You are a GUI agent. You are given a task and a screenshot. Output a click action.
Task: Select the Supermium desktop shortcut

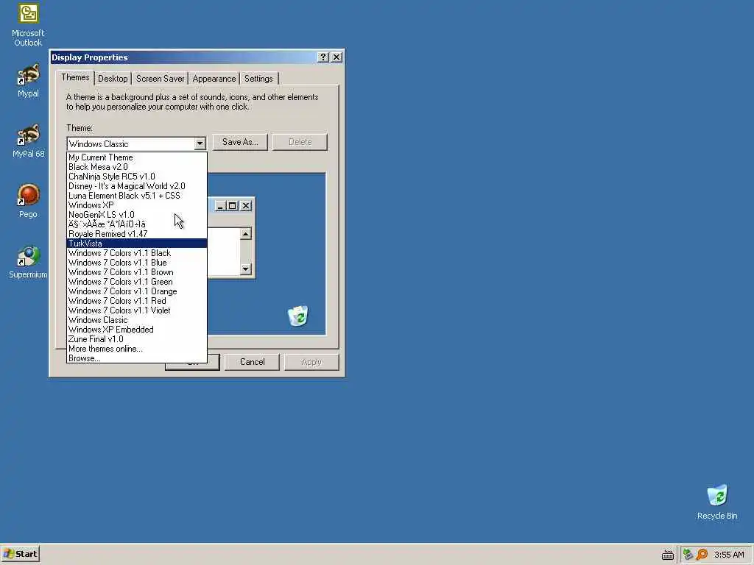coord(28,262)
